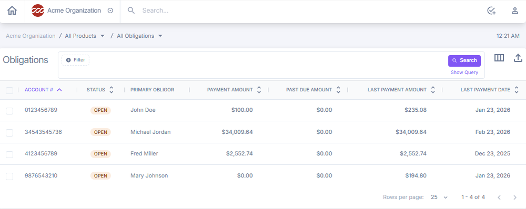Open the add task checkmark icon

click(491, 11)
